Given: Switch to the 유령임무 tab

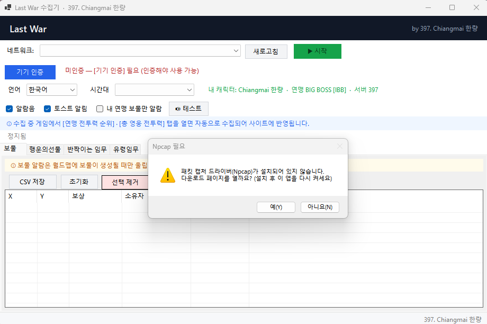Looking at the screenshot, I should (x=126, y=149).
